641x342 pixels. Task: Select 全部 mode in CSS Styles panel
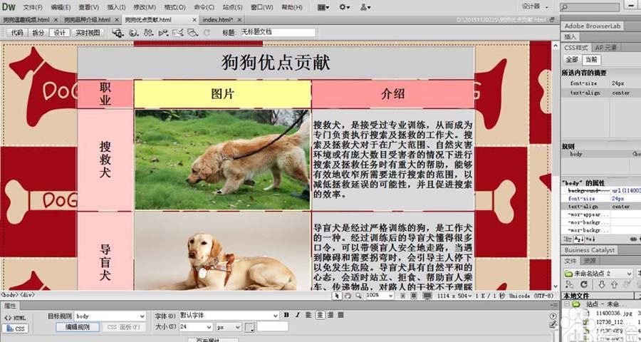pyautogui.click(x=571, y=60)
